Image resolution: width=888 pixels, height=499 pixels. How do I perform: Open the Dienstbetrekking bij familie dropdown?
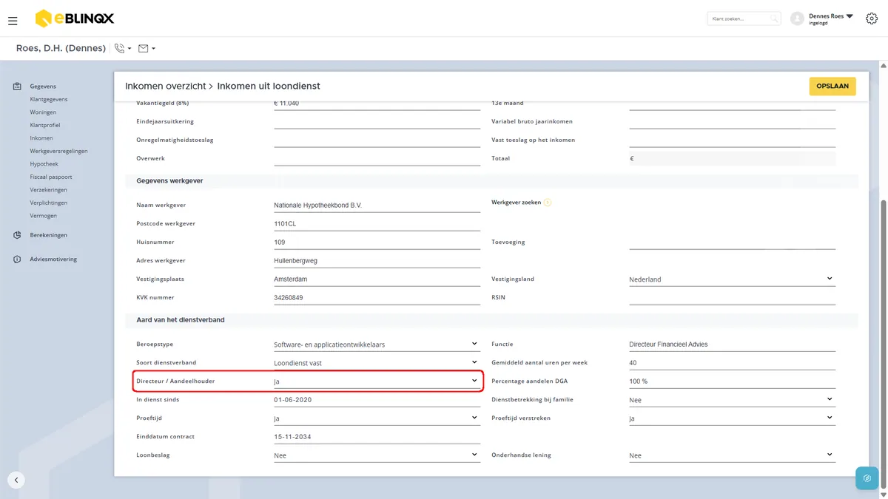[732, 400]
